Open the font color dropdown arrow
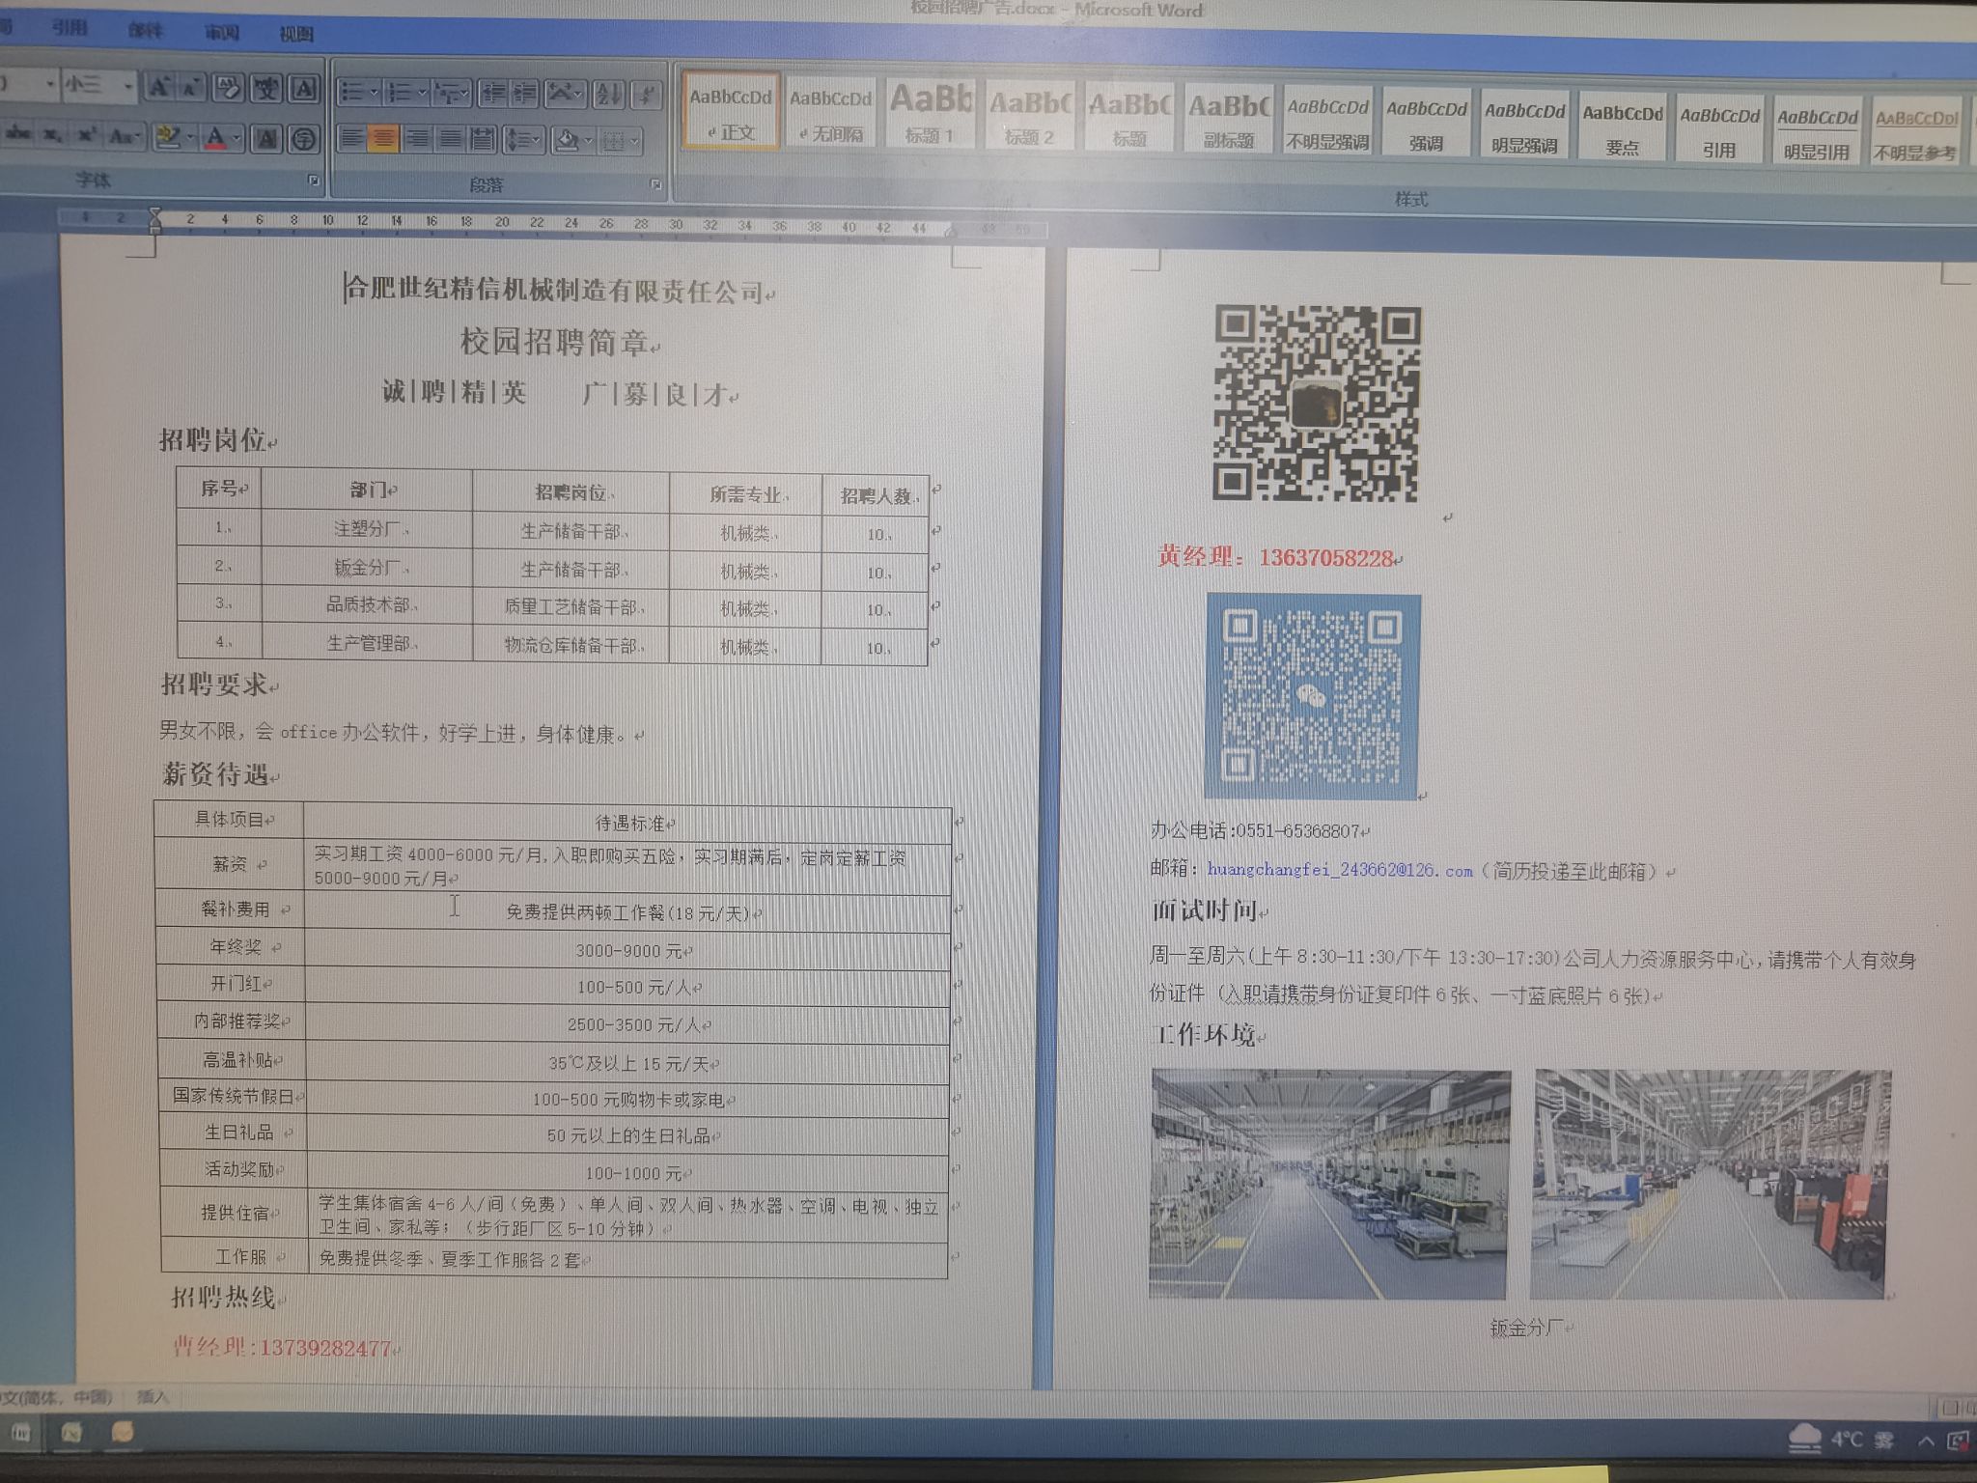Viewport: 1977px width, 1483px height. (237, 139)
